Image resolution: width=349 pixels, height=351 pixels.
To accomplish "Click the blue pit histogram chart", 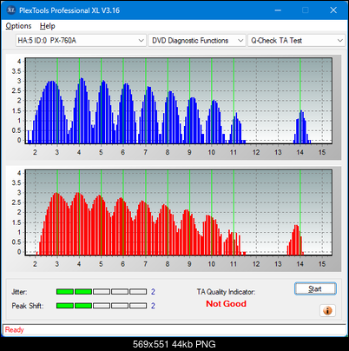I will 179,101.
